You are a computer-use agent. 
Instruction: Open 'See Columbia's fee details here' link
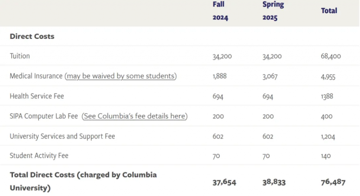[x=135, y=116]
